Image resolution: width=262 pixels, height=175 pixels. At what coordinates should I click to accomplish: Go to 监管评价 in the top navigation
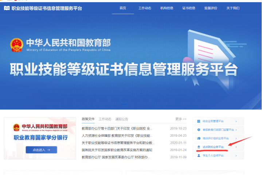(211, 8)
